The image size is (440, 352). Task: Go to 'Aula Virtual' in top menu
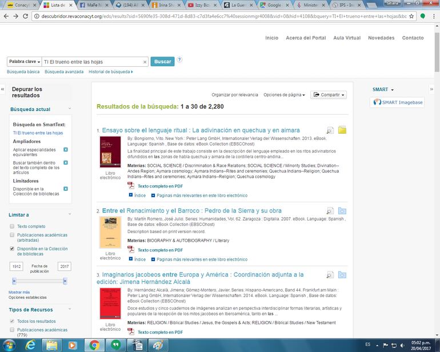click(347, 38)
